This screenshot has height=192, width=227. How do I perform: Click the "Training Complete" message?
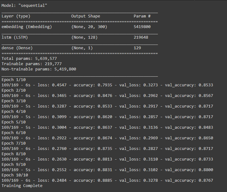click(22, 186)
